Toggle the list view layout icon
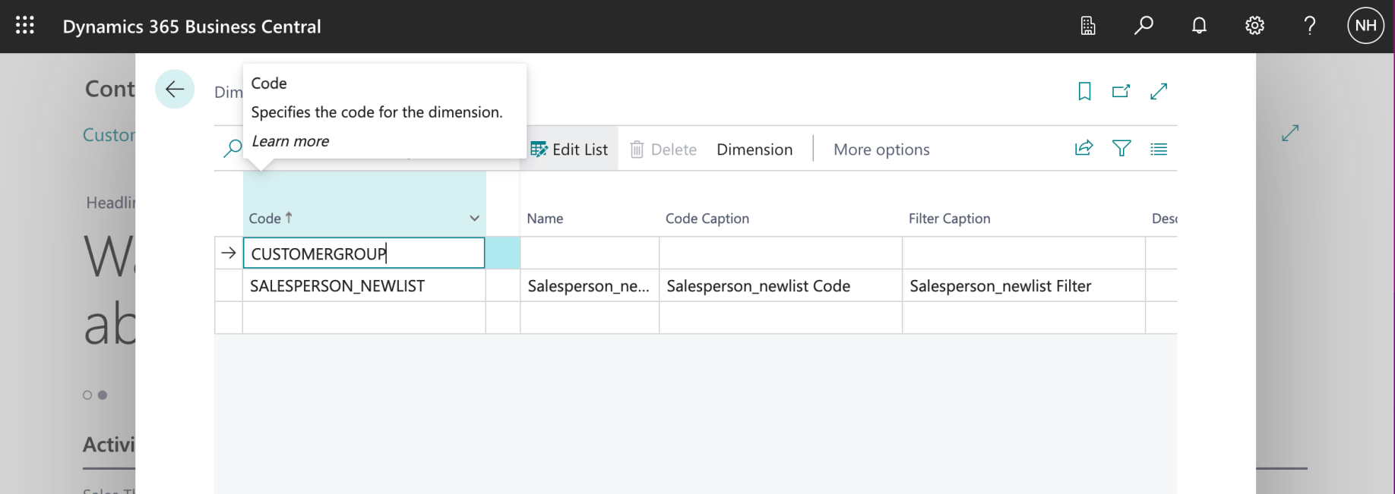 coord(1159,149)
